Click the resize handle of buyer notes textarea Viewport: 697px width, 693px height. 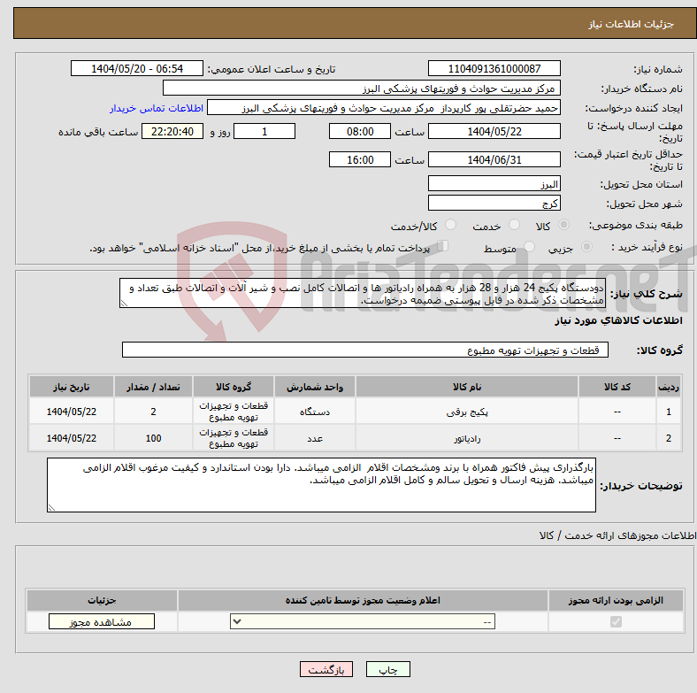(x=51, y=507)
